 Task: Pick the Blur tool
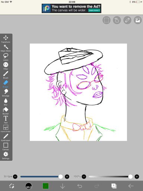pos(6,102)
